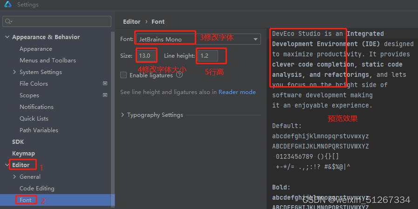The image size is (418, 209).
Task: Click the Line height input field
Action: pyautogui.click(x=208, y=56)
